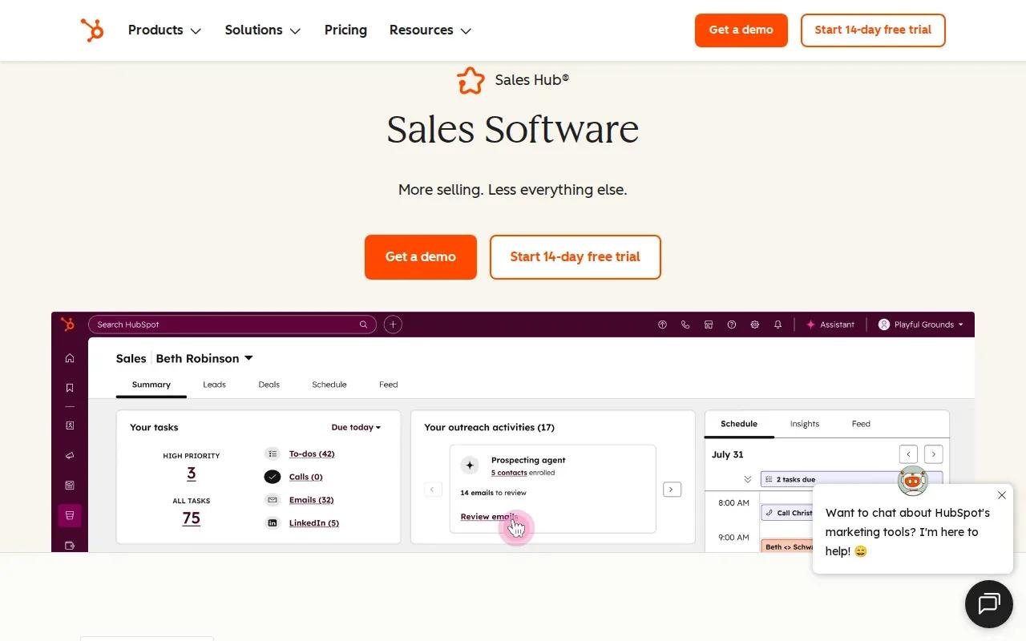Expand the Products menu
This screenshot has width=1026, height=641.
164,30
